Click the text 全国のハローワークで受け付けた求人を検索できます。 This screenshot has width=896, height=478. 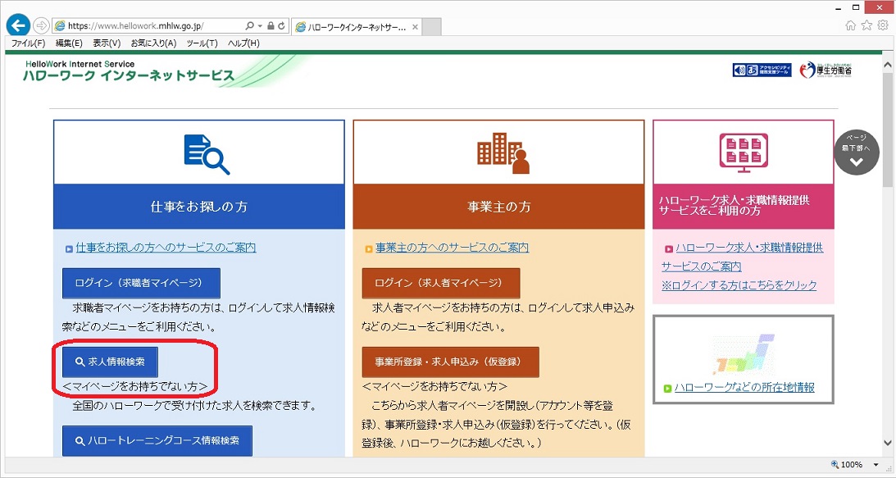[x=195, y=406]
